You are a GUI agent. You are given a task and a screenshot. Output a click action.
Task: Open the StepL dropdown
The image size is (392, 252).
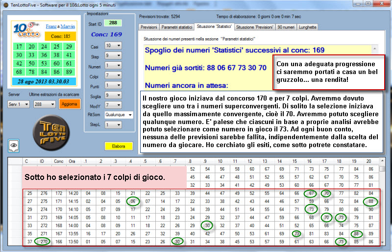113,125
